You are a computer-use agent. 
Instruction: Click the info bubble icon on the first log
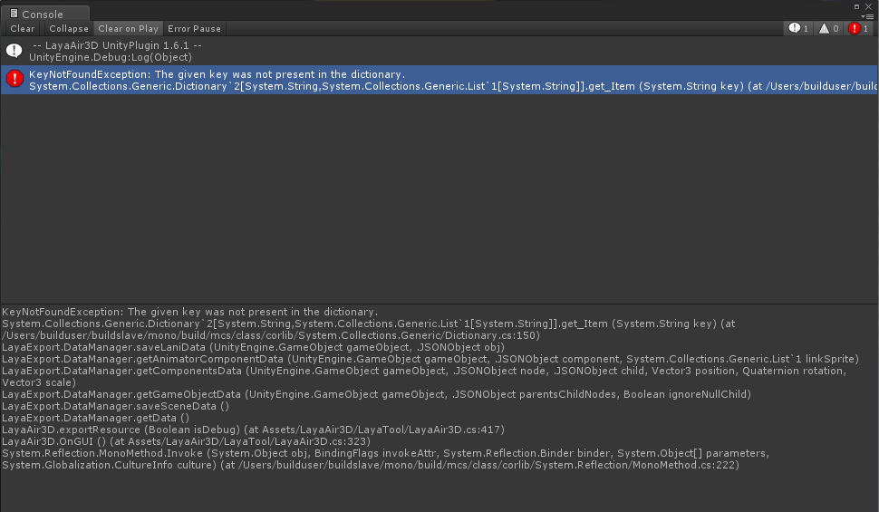14,51
